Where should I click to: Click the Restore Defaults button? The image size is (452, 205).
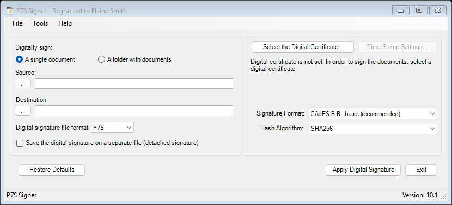click(x=52, y=170)
